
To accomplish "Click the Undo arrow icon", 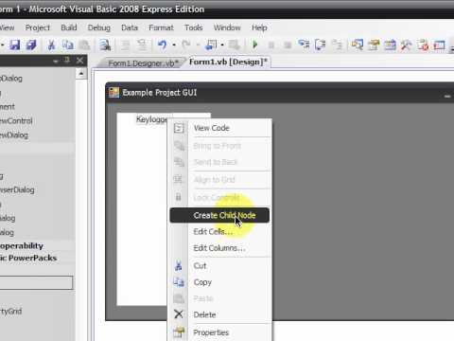I will pyautogui.click(x=163, y=45).
